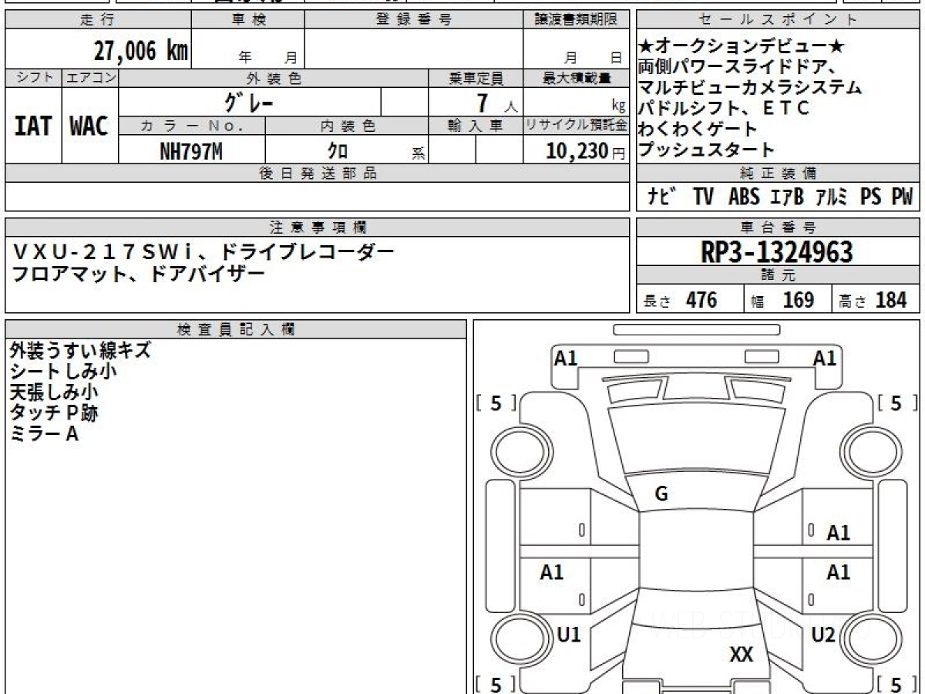Select the PS equipment item

click(x=870, y=197)
